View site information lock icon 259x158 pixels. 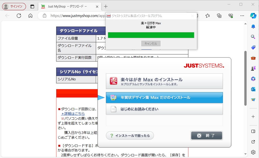pos(44,16)
